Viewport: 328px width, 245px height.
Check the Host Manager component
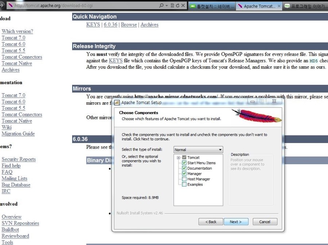click(184, 179)
